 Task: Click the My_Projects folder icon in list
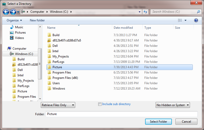pyautogui.click(x=49, y=56)
